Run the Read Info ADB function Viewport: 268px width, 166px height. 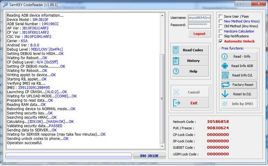coord(239,66)
